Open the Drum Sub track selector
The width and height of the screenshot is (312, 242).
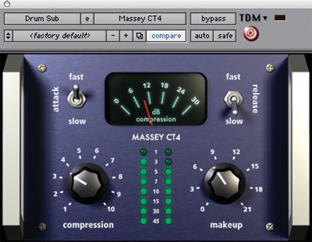click(x=42, y=19)
